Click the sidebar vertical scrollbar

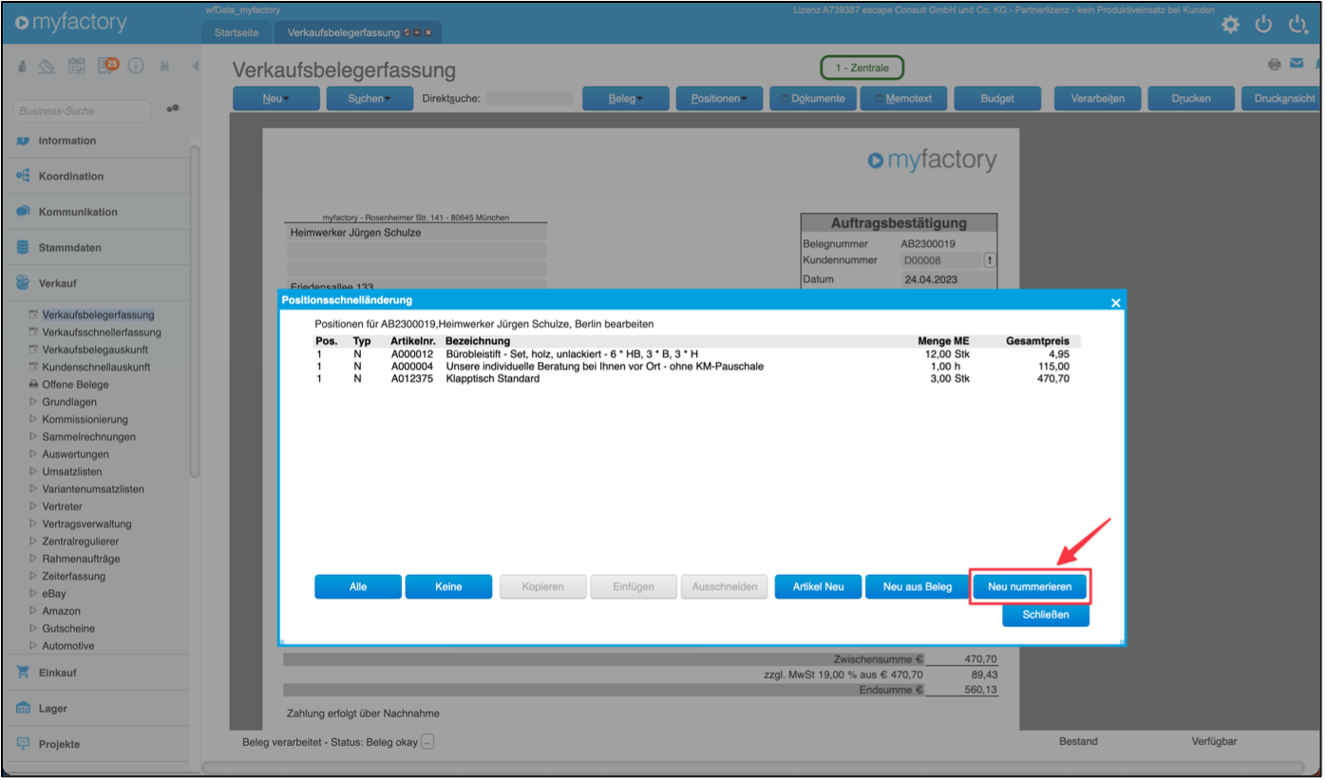(195, 311)
